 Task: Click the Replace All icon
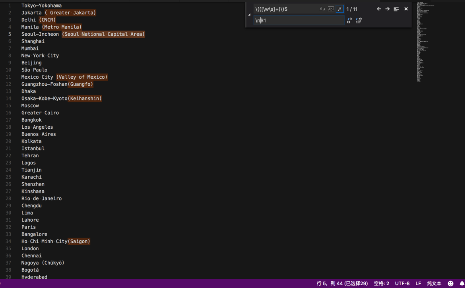coord(358,20)
